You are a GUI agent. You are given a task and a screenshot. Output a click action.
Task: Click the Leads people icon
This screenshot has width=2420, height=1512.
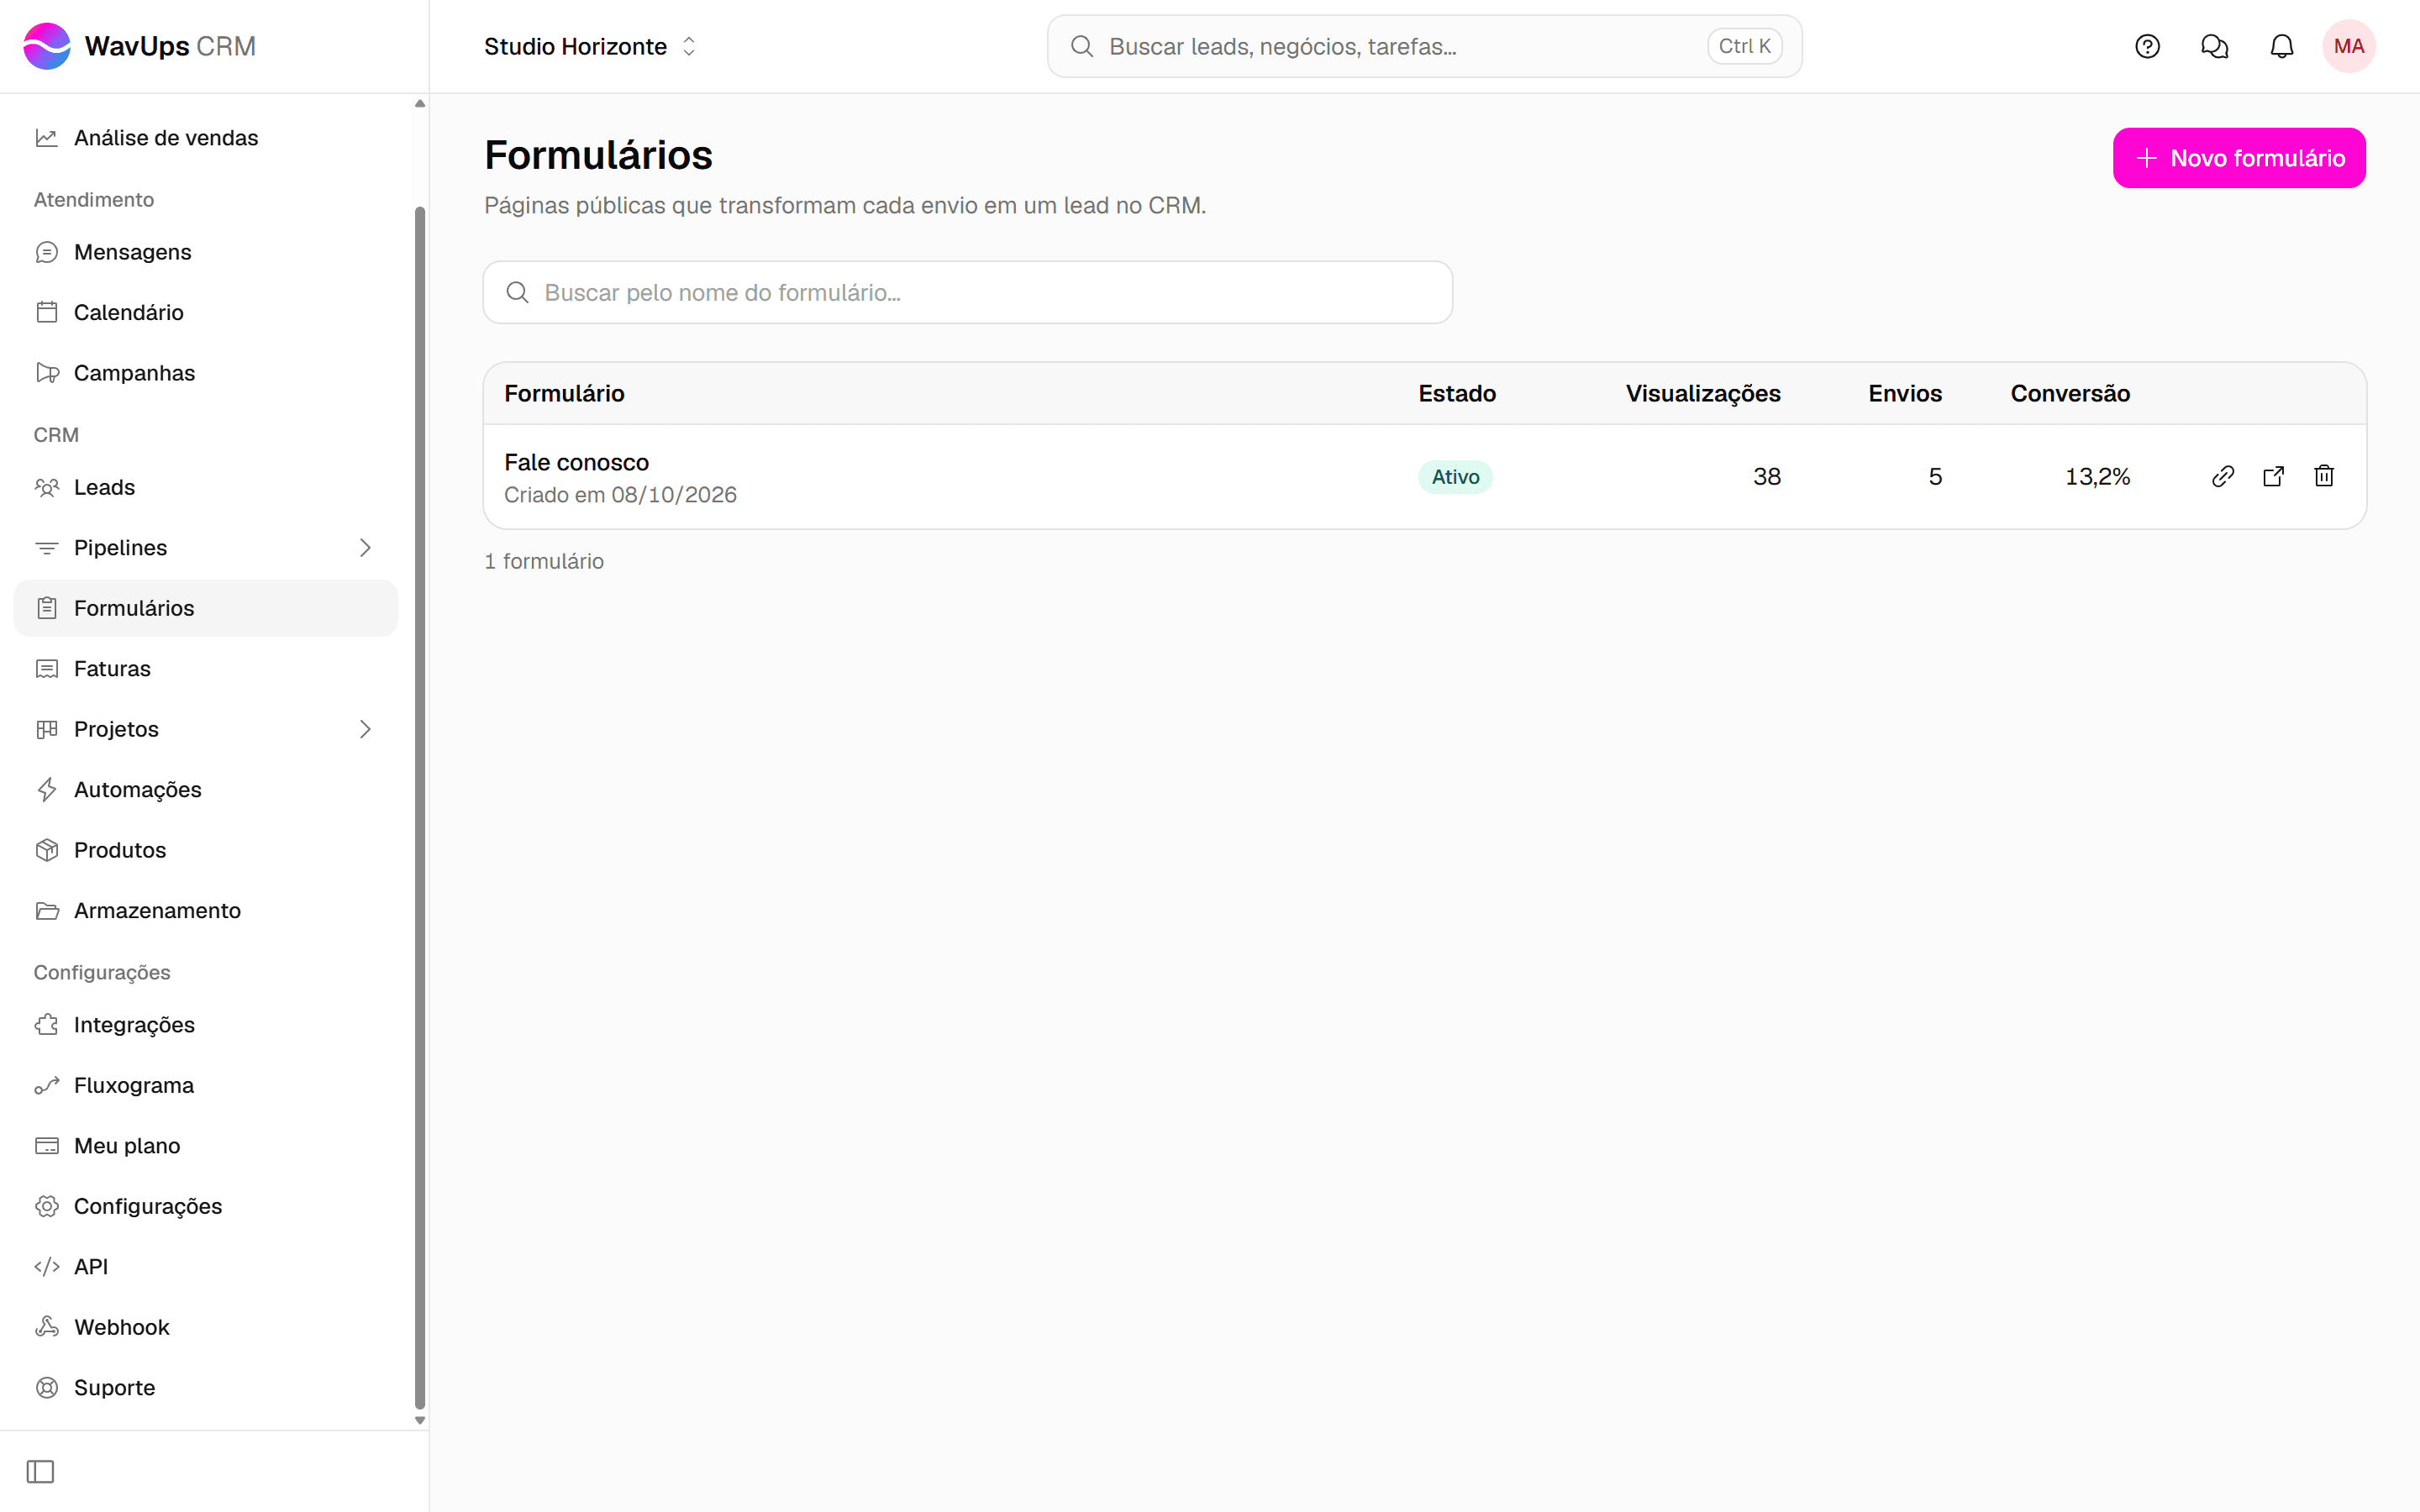tap(47, 487)
